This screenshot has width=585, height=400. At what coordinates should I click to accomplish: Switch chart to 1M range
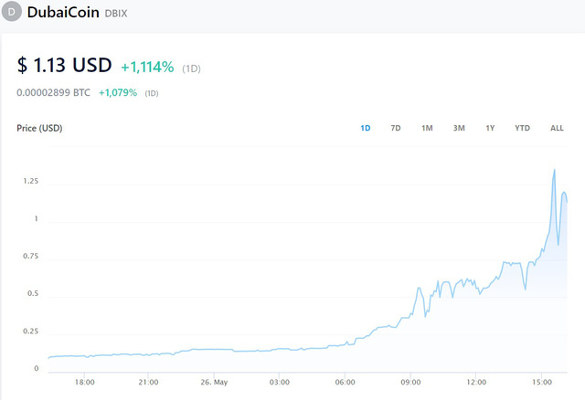click(x=427, y=128)
